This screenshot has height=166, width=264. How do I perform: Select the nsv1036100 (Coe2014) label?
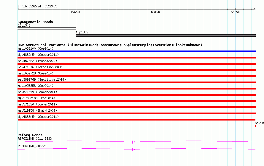pyautogui.click(x=36, y=49)
